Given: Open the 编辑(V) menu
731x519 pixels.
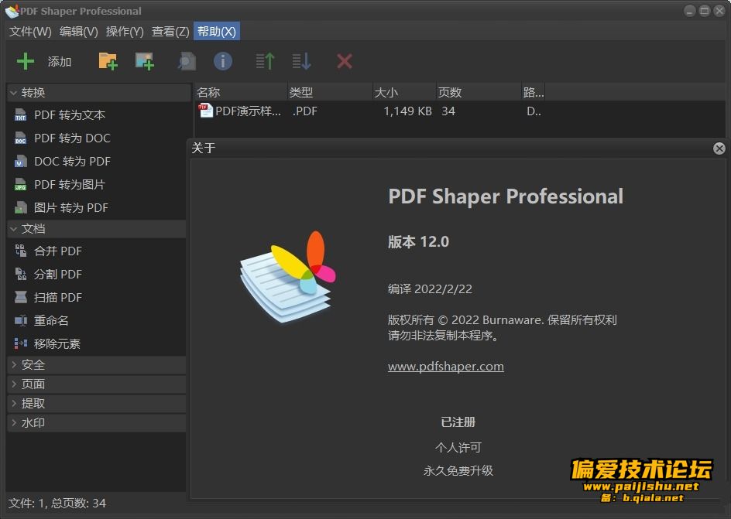Looking at the screenshot, I should pyautogui.click(x=79, y=31).
